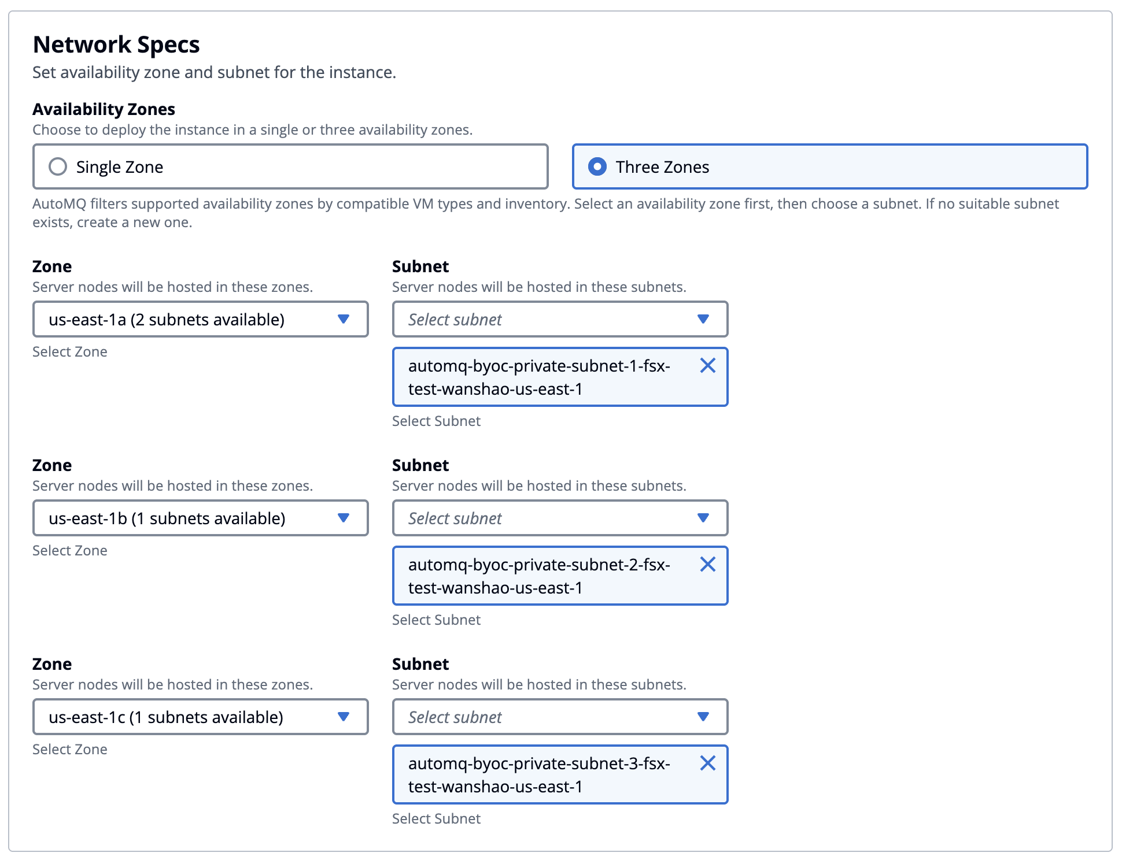Select the Single Zone radio button
This screenshot has height=860, width=1122.
pyautogui.click(x=58, y=166)
